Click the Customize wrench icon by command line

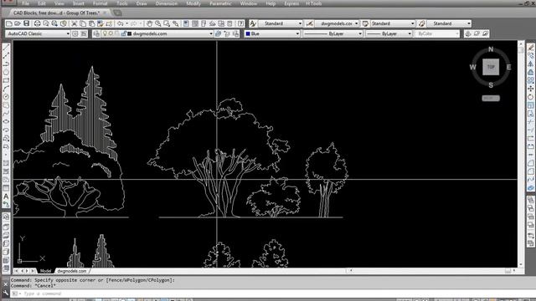point(6,293)
